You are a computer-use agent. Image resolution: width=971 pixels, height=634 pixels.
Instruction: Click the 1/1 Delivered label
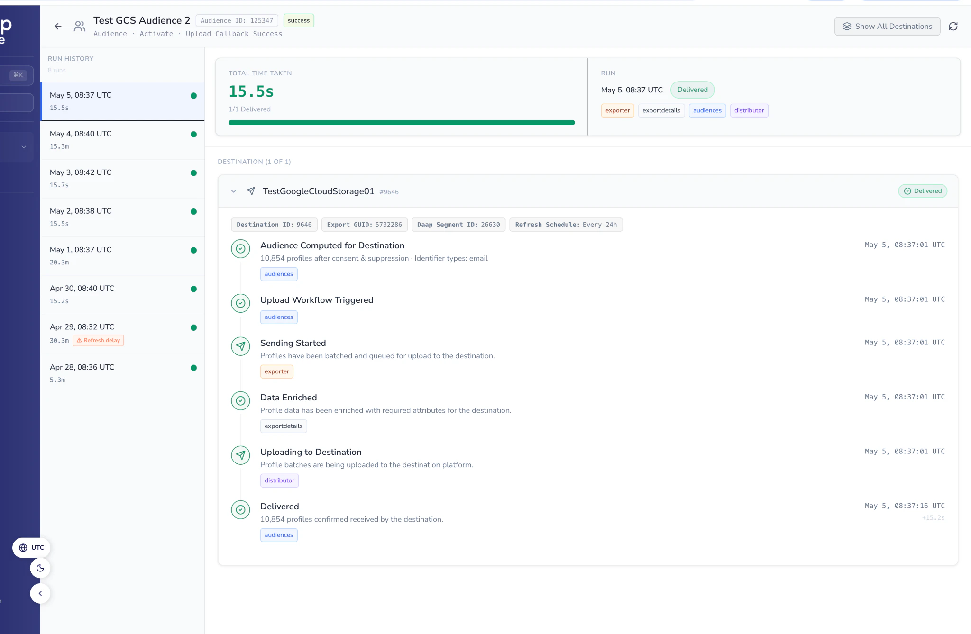pos(249,109)
